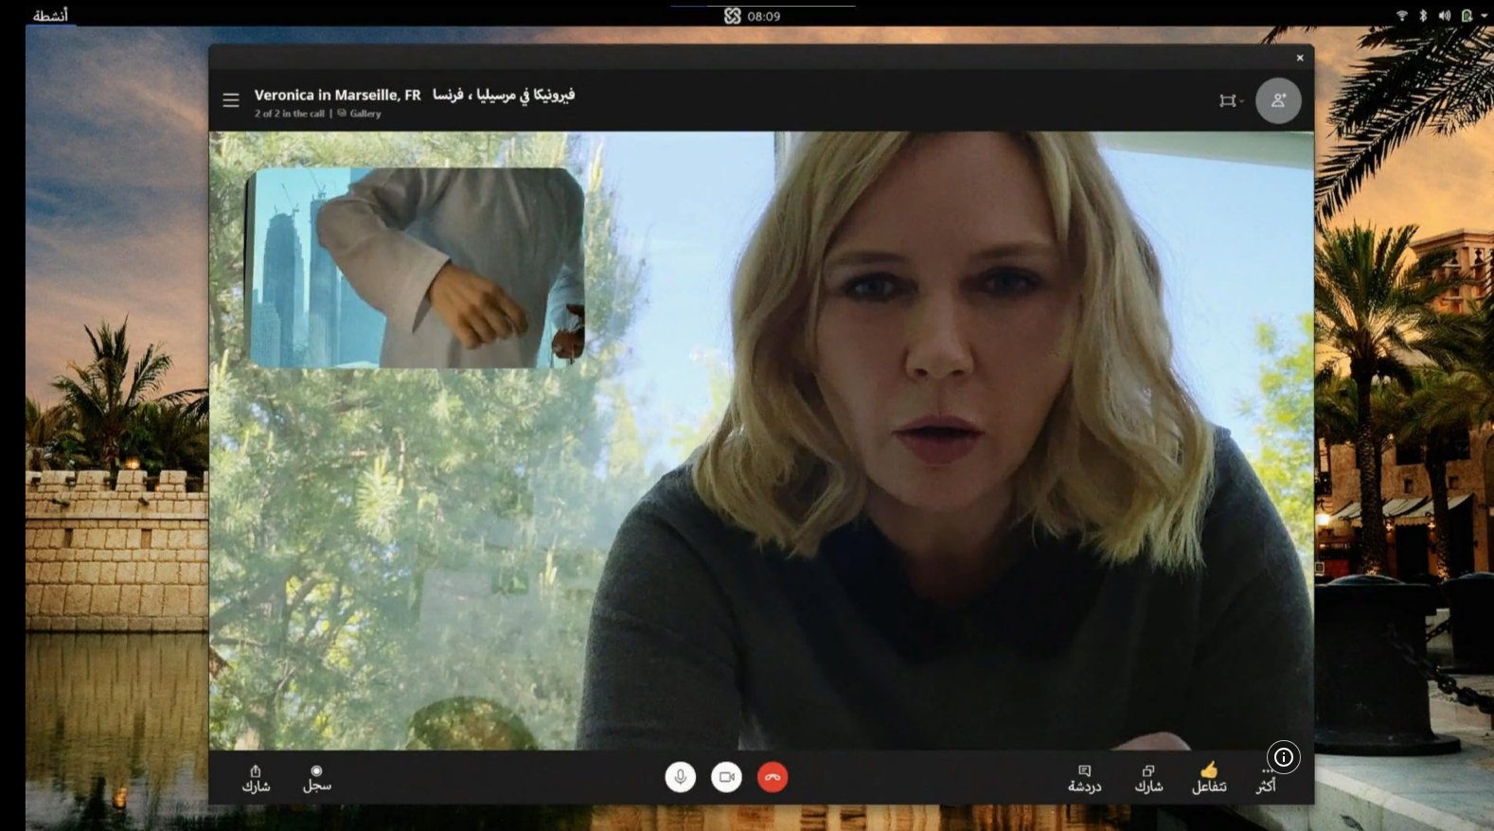
Task: Mute the microphone
Action: point(680,777)
